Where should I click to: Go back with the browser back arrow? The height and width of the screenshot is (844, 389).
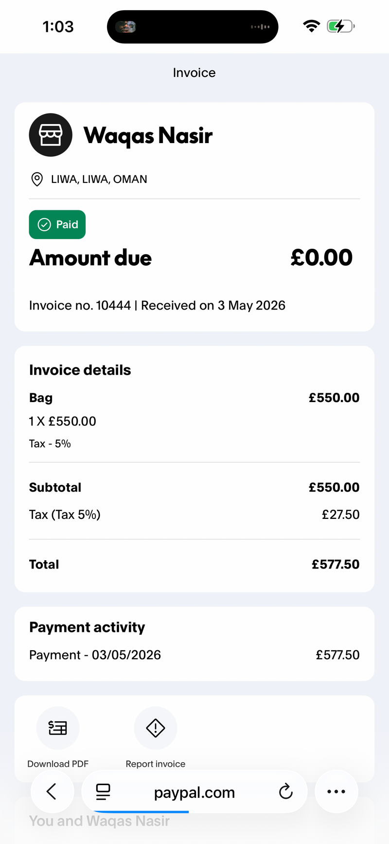(x=52, y=792)
